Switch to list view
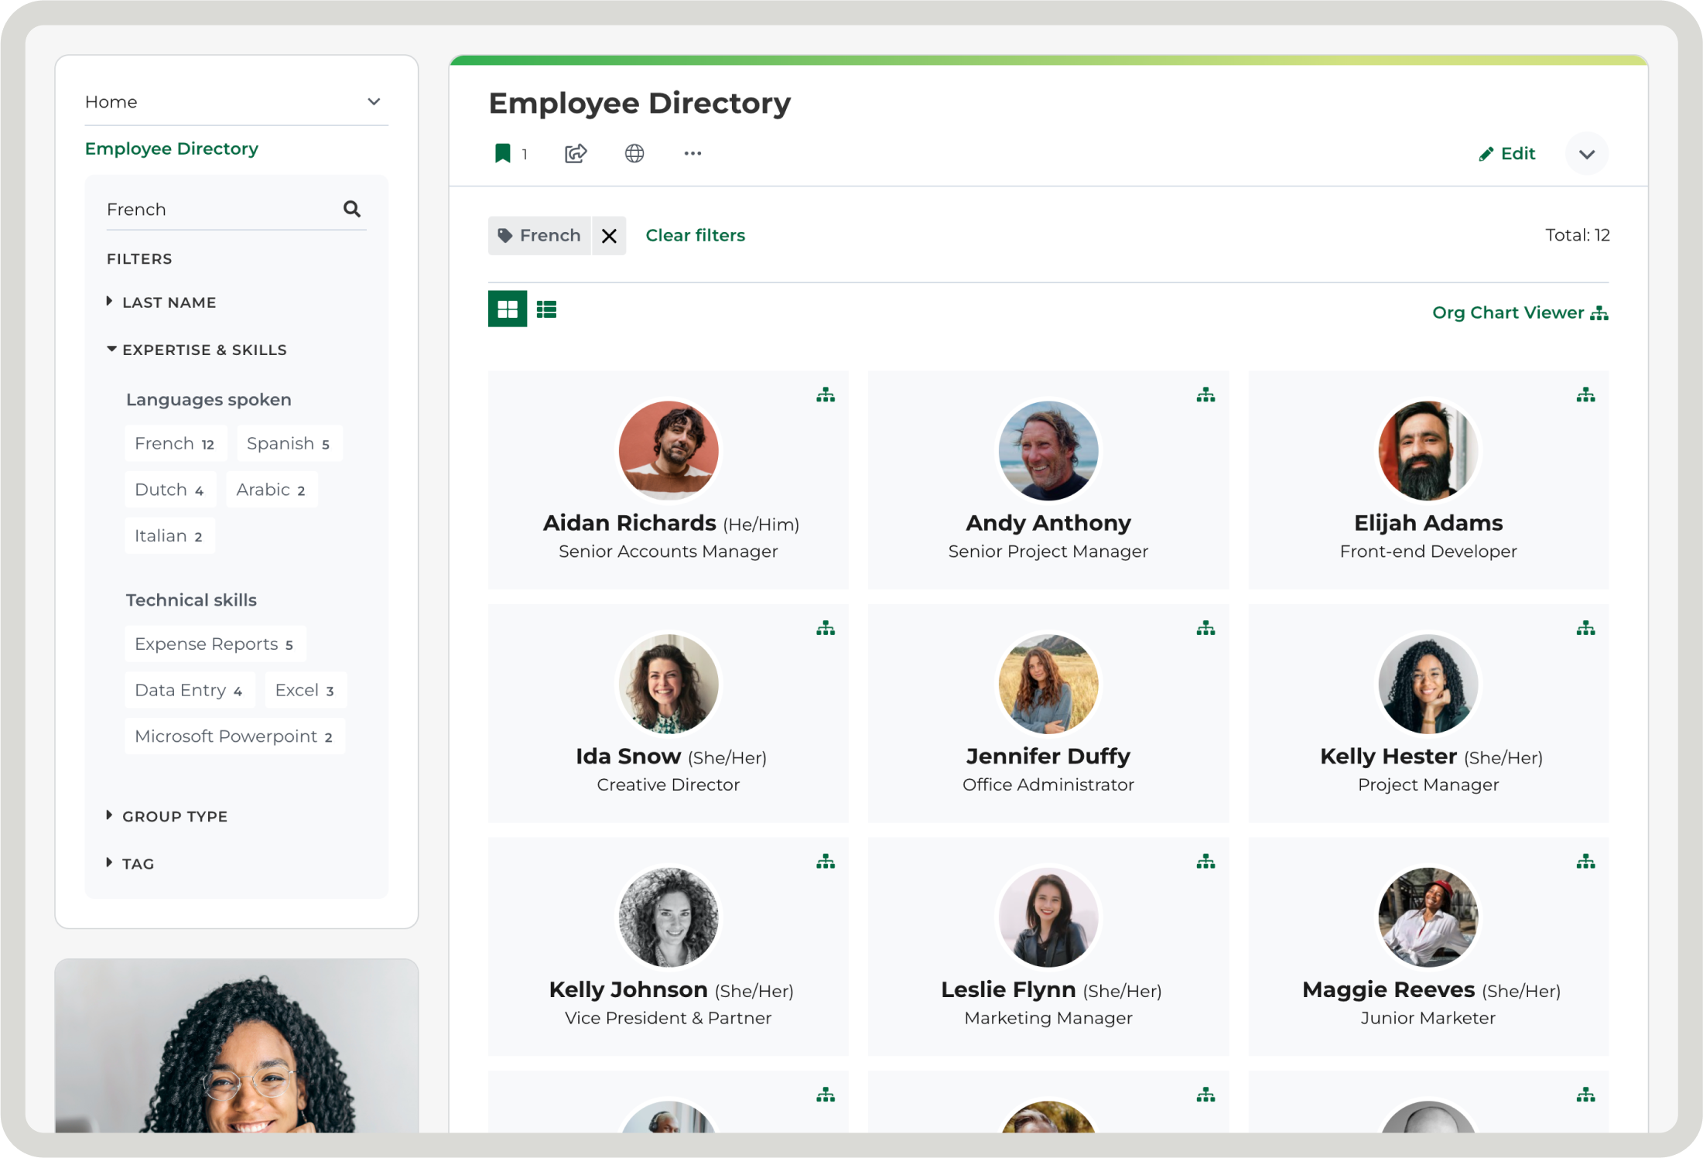Viewport: 1703px width, 1158px height. tap(547, 309)
